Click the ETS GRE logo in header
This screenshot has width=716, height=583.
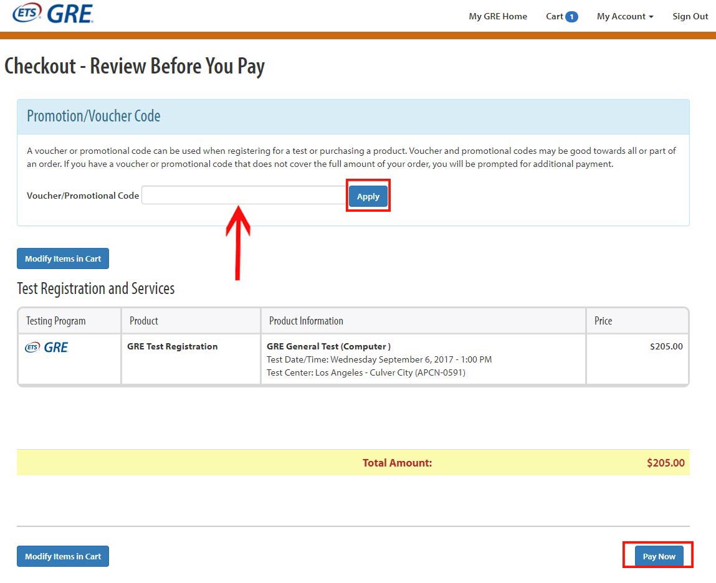coord(52,13)
